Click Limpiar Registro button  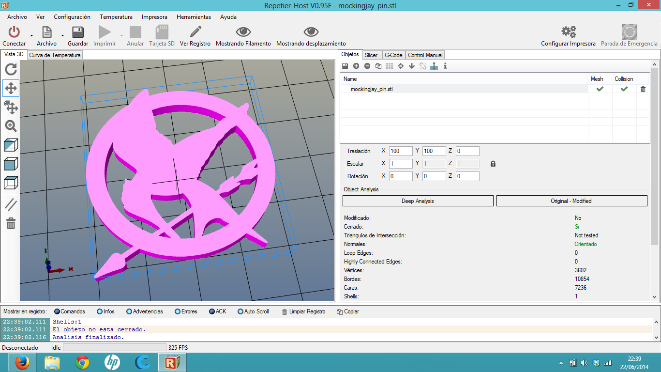[x=303, y=311]
